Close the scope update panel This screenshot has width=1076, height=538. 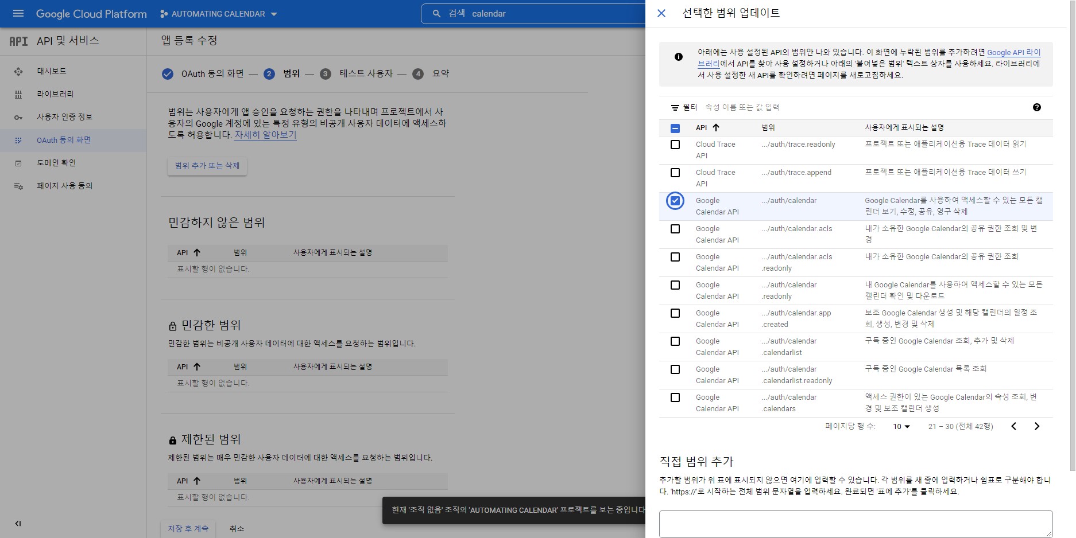coord(661,13)
